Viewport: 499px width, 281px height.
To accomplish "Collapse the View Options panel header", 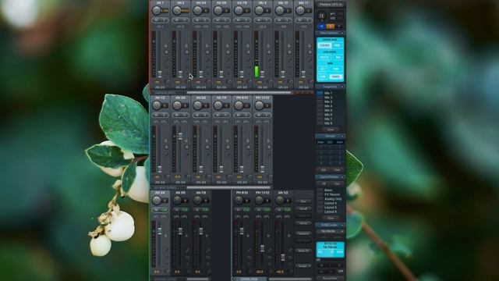I will (330, 33).
